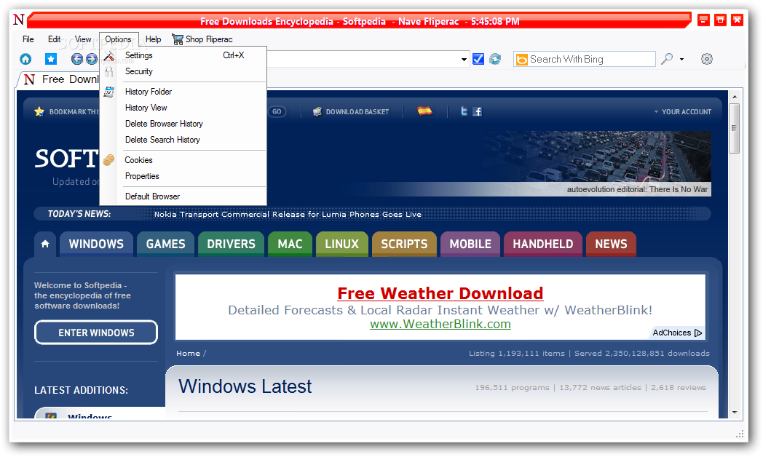The image size is (763, 457).
Task: Click the ENTER WINDOWS button
Action: click(96, 333)
